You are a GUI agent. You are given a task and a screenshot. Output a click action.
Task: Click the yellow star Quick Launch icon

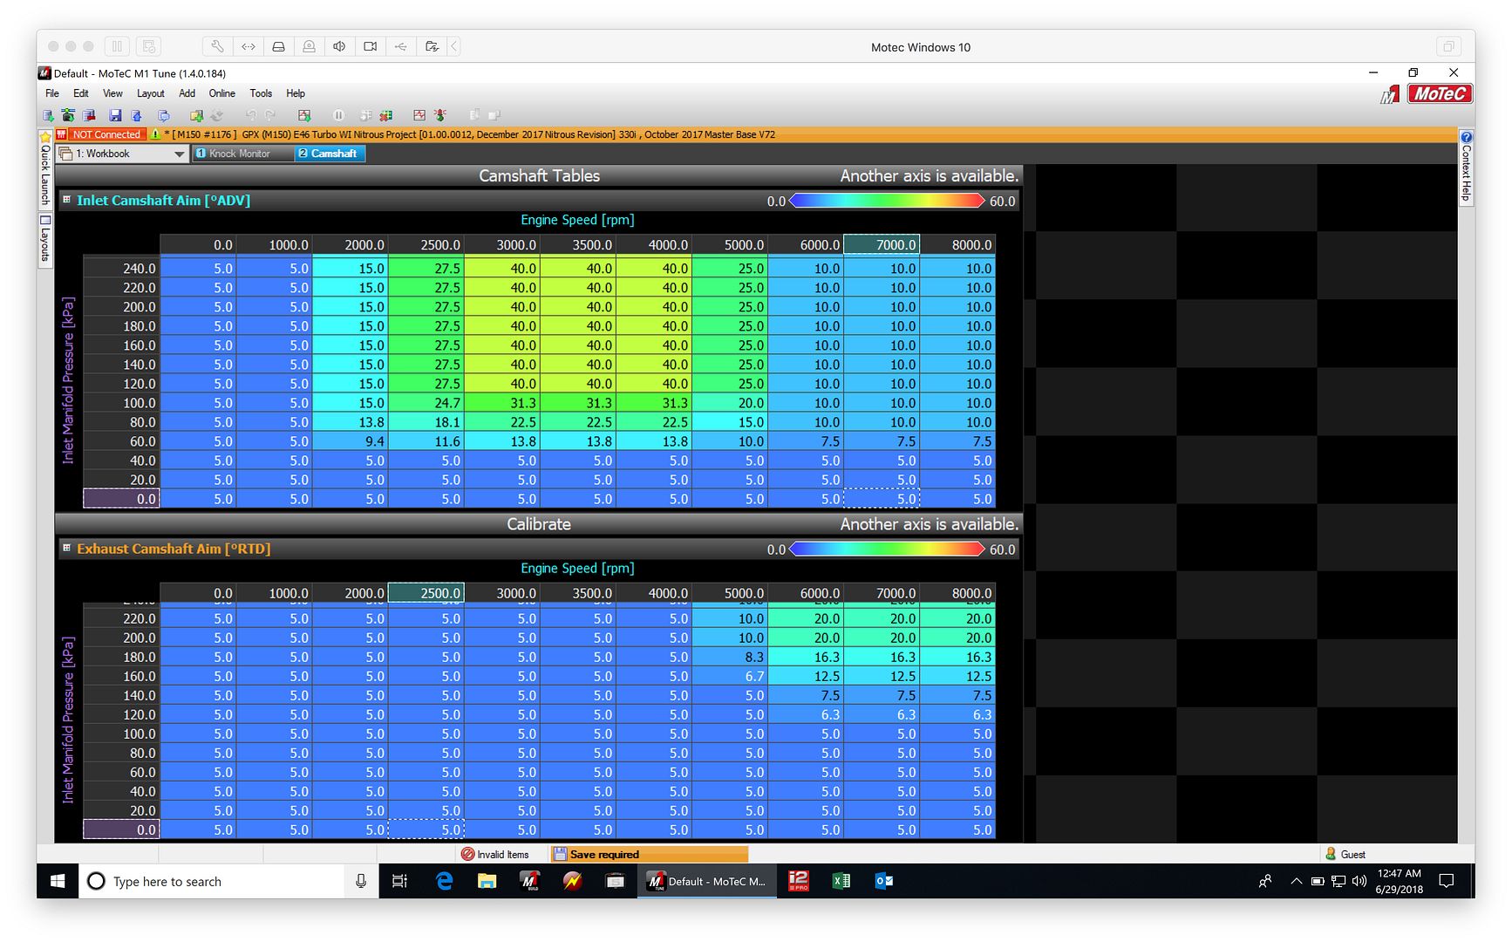pos(45,137)
